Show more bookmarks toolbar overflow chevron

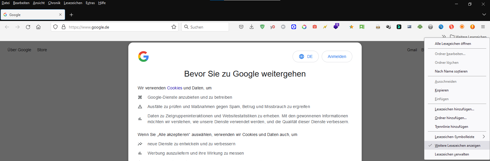click(x=444, y=37)
